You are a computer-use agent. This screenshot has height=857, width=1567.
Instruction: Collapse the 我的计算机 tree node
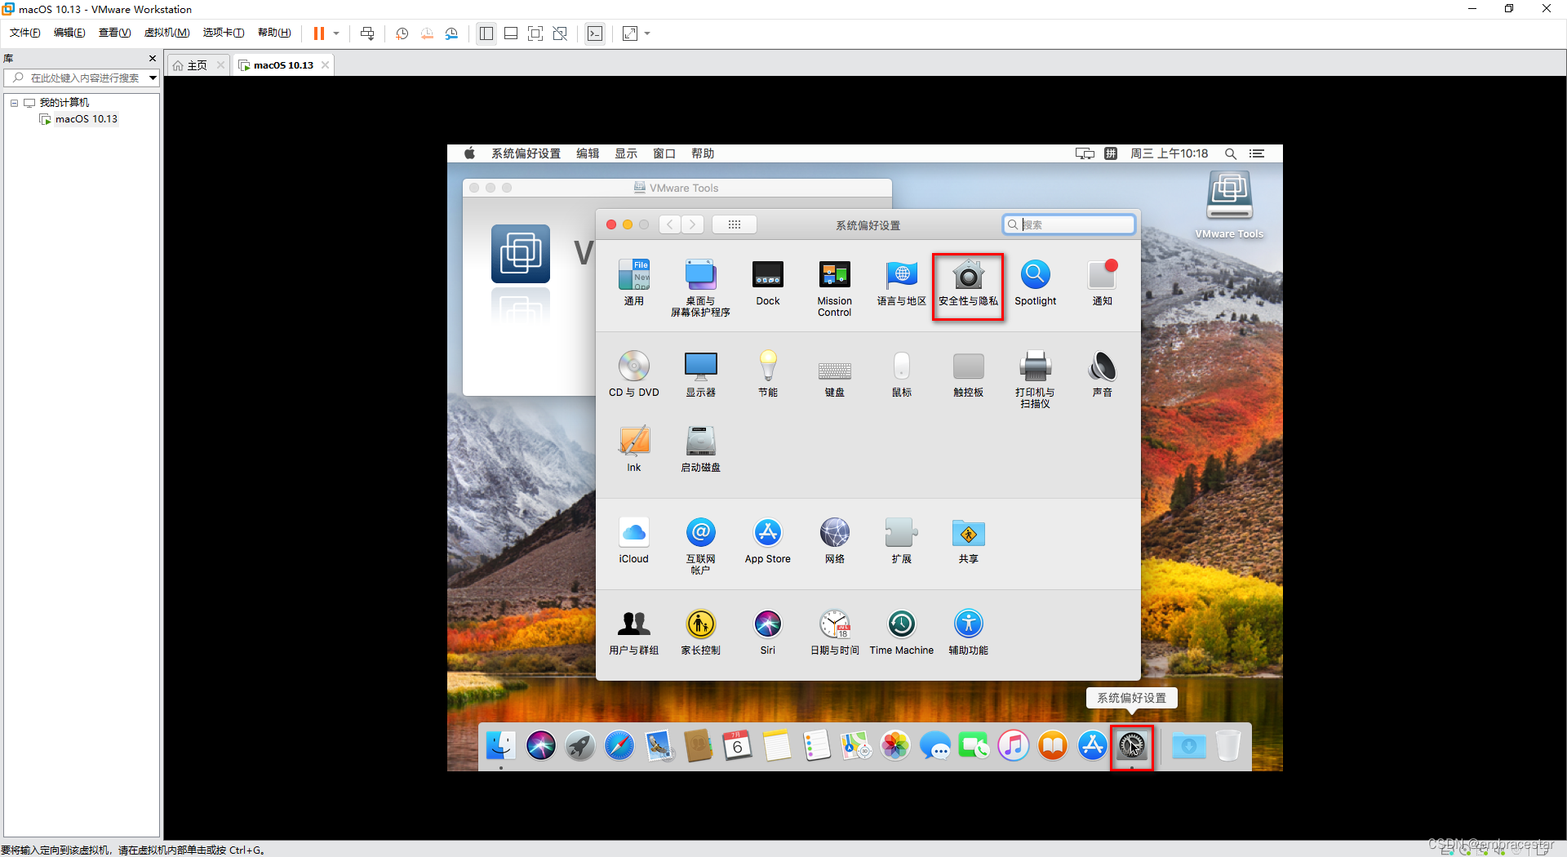pyautogui.click(x=14, y=103)
